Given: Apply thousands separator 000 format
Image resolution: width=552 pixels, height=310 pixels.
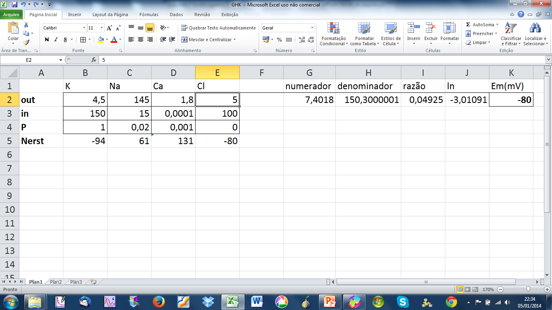Looking at the screenshot, I should 289,40.
